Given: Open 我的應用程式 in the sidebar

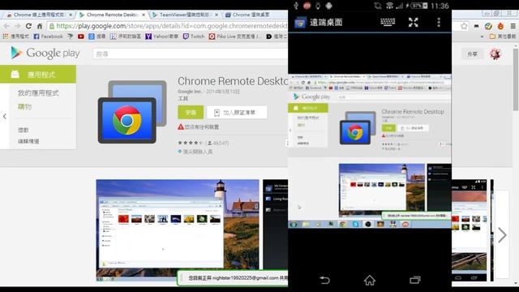Looking at the screenshot, I should tap(38, 93).
